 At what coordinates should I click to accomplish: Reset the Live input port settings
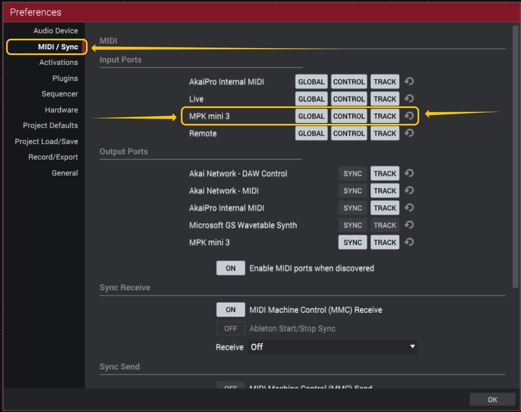pos(409,99)
